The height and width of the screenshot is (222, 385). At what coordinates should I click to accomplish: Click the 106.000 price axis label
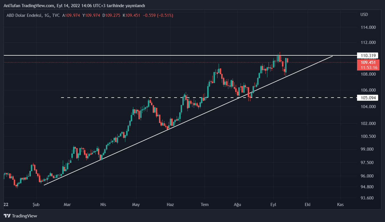coord(368,90)
